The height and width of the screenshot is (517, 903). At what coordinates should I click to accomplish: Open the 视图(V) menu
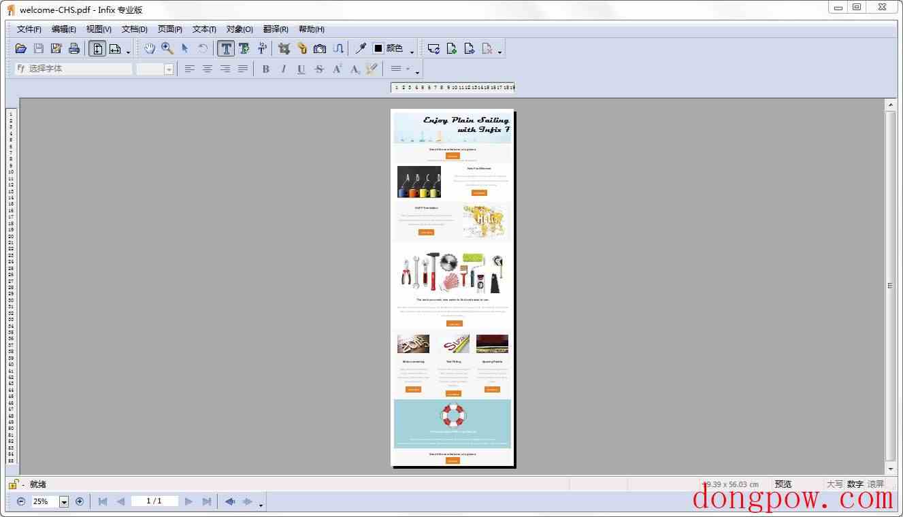click(x=99, y=29)
